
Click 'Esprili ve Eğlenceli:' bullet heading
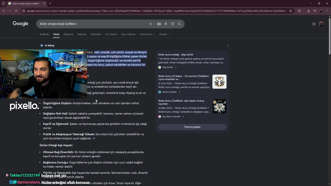tap(56, 124)
